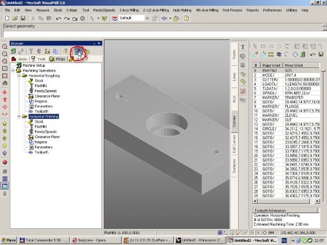Open the dropdown arrow beside the view icon
This screenshot has height=245, width=327.
point(170,18)
